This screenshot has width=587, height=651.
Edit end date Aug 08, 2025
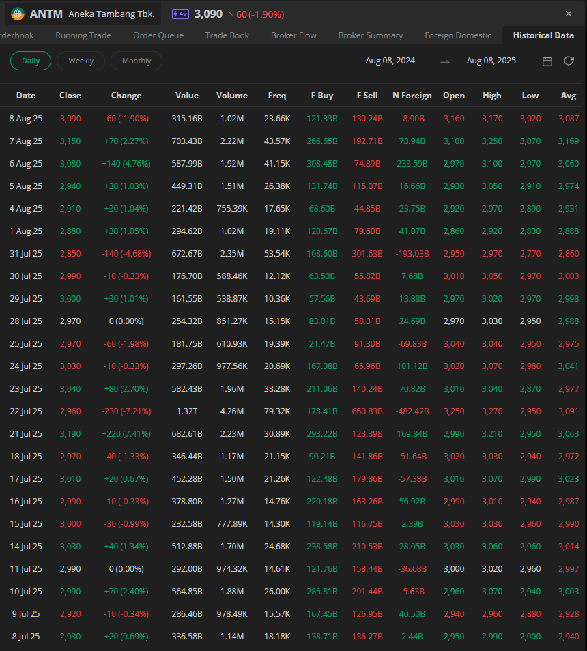[491, 61]
